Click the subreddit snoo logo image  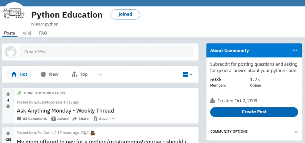click(x=14, y=13)
